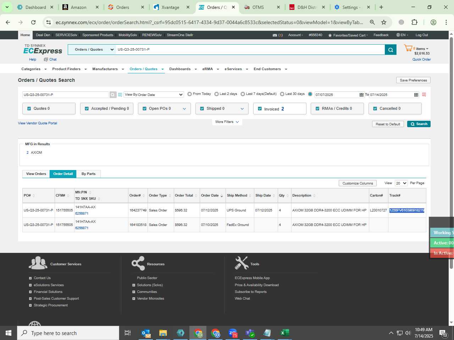This screenshot has height=340, width=454.
Task: Open the Tools wrench icon in footer
Action: tap(242, 263)
